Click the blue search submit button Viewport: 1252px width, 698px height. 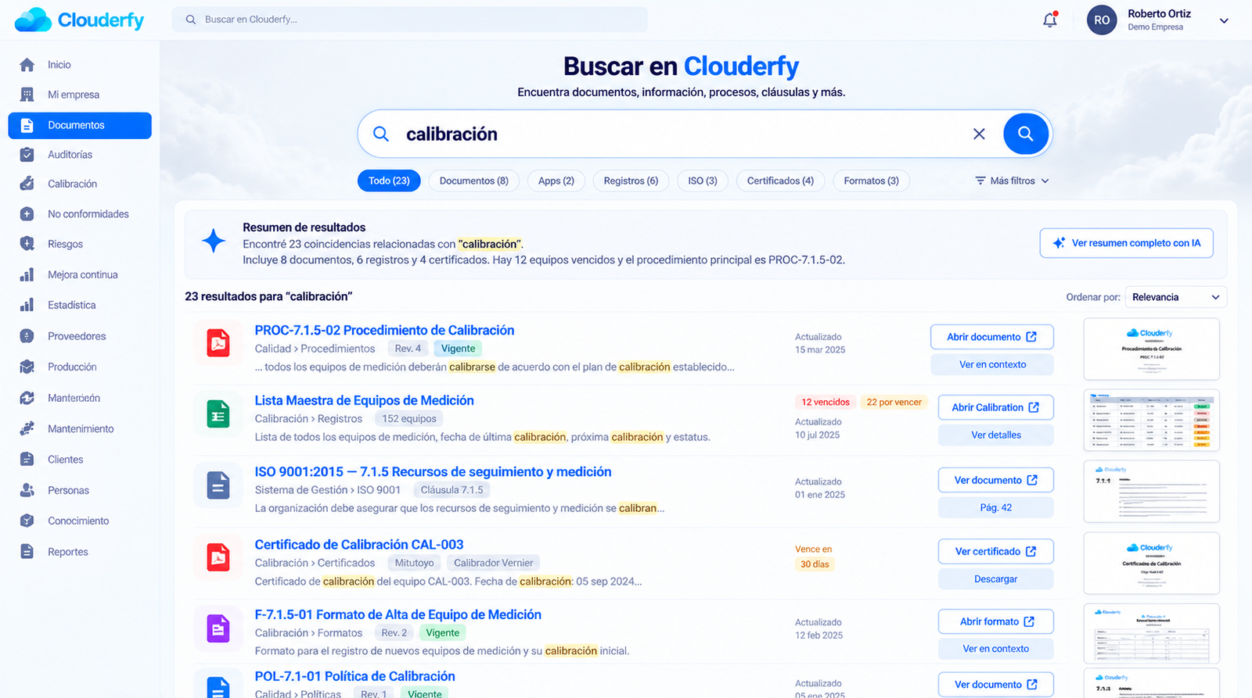pyautogui.click(x=1025, y=134)
